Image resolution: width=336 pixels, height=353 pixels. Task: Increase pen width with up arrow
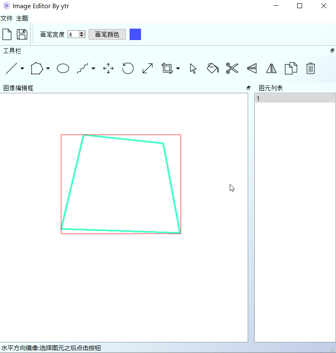tap(82, 33)
